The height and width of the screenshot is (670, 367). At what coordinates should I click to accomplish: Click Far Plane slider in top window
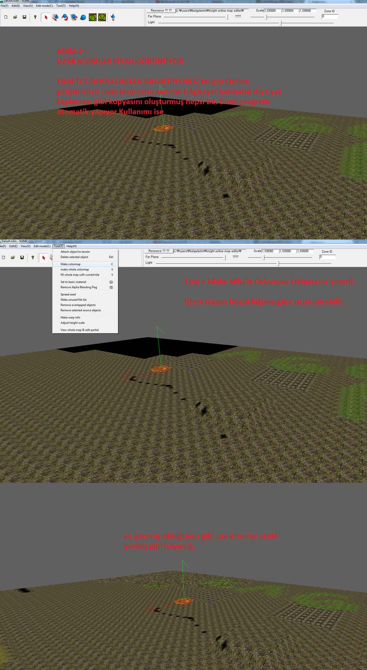pyautogui.click(x=196, y=16)
